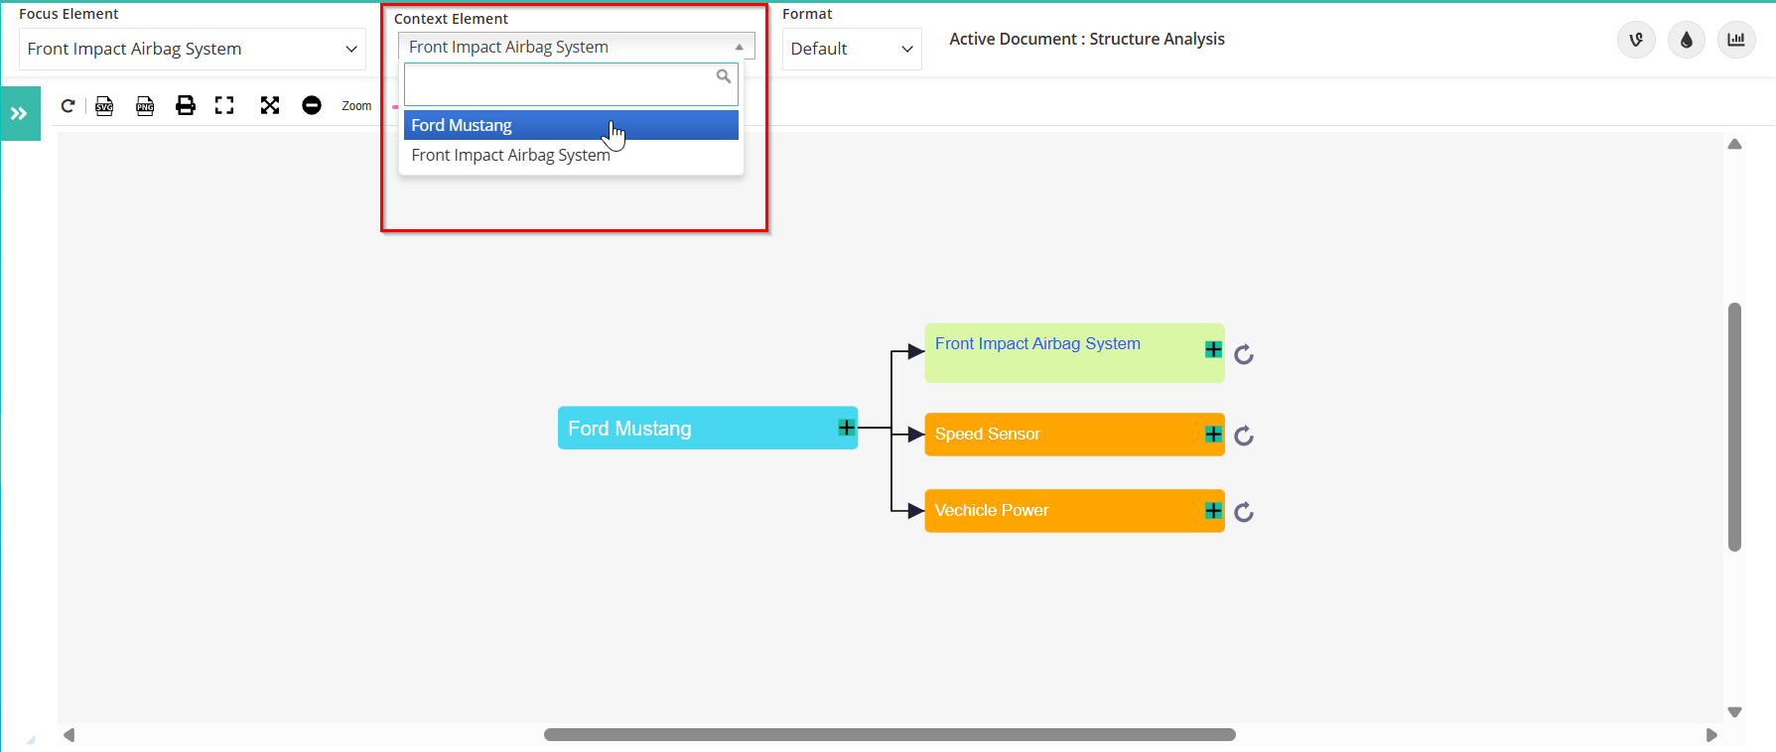Open the Focus Element dropdown
Image resolution: width=1776 pixels, height=752 pixels.
(x=193, y=49)
